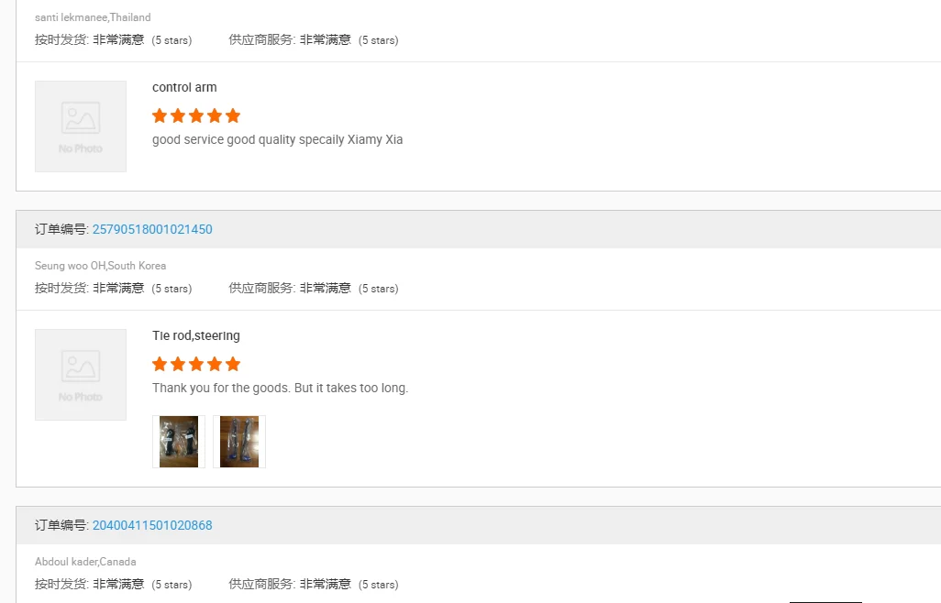Click fifth star of Tie rod rating
The image size is (941, 603).
pos(233,364)
